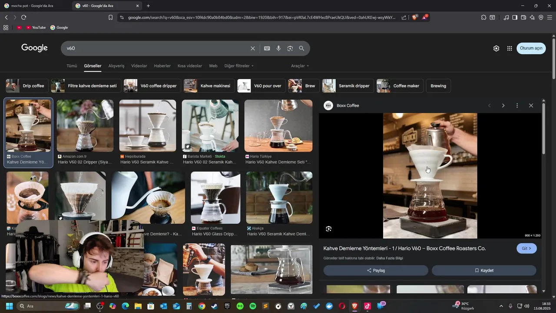Image resolution: width=556 pixels, height=313 pixels.
Task: Switch to the Tümü results tab
Action: 72,66
